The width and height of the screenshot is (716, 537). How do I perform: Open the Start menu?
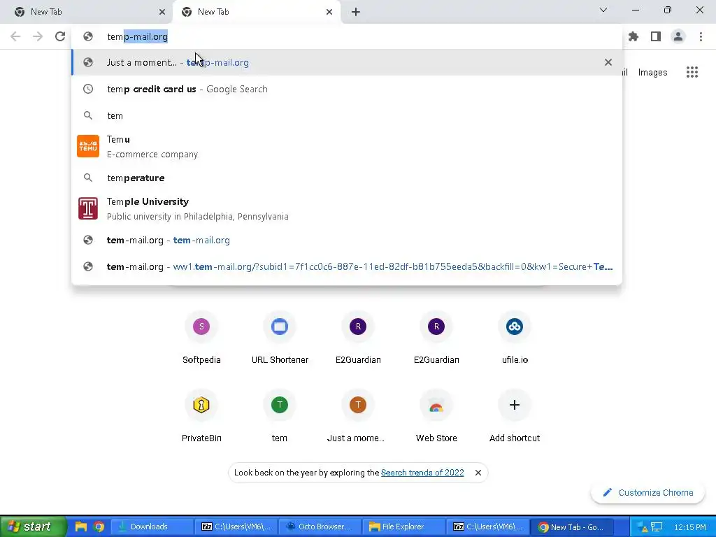coord(33,527)
